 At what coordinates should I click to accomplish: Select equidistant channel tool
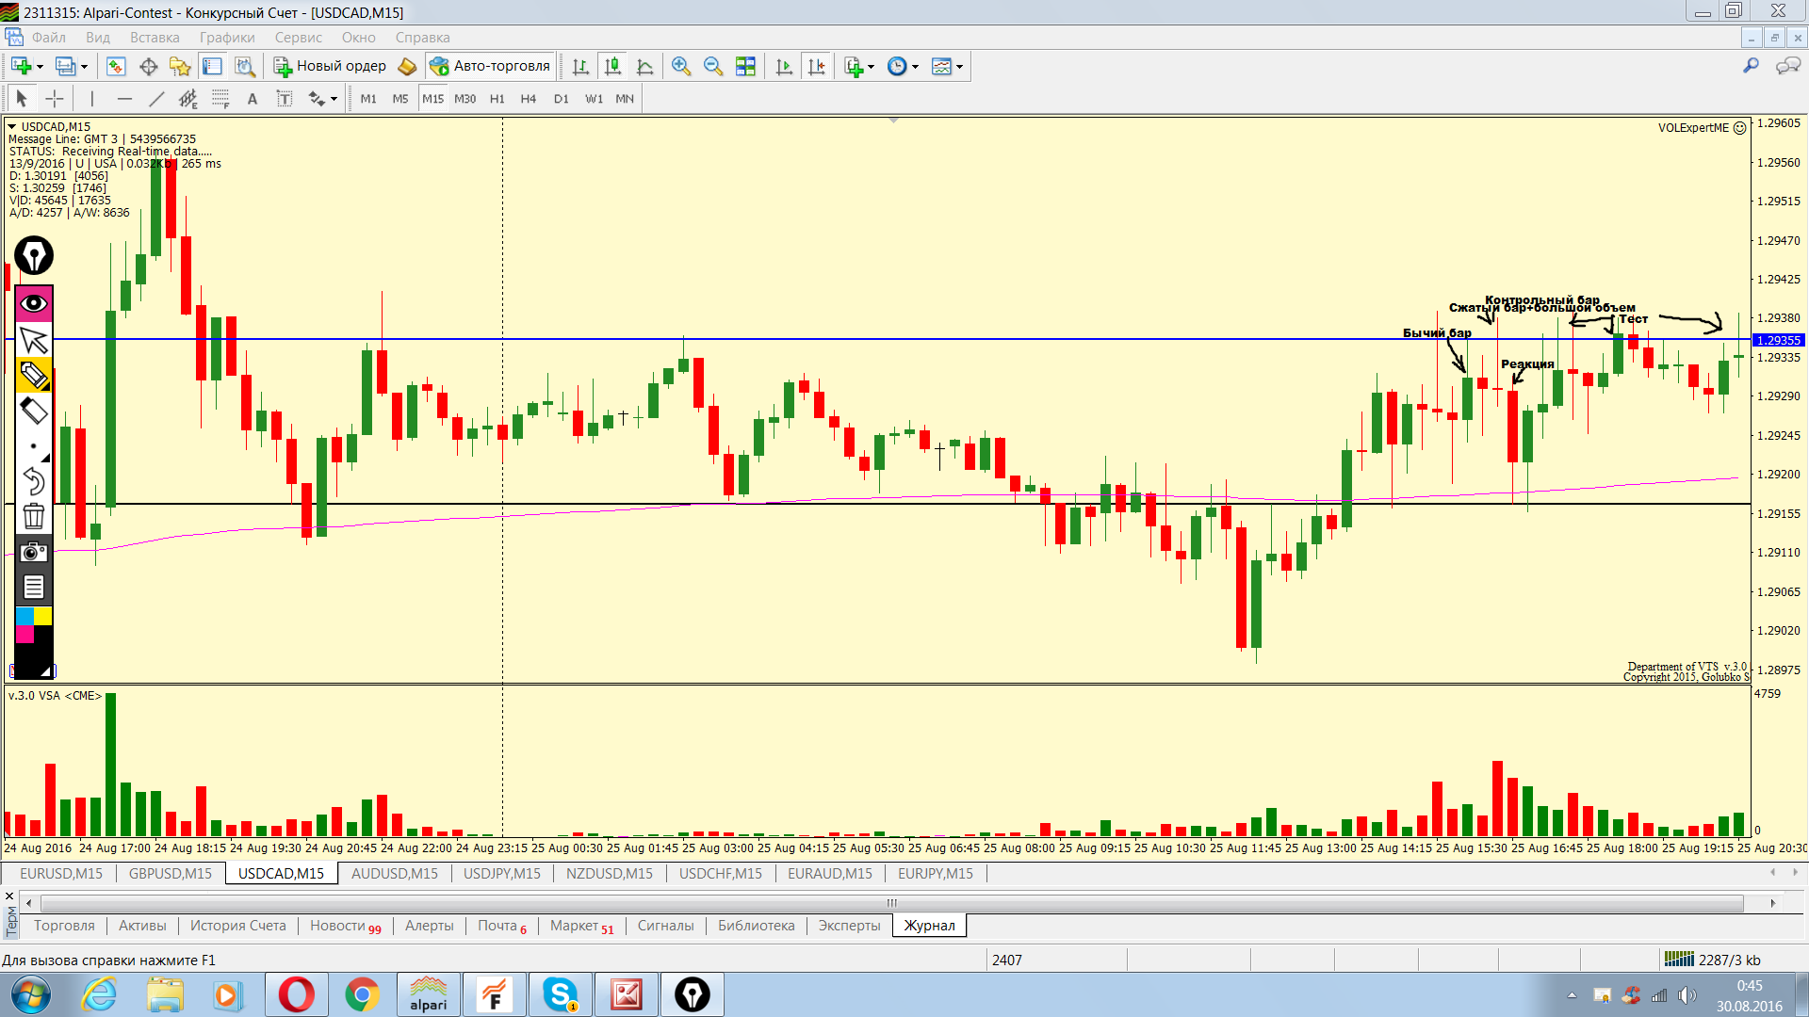click(188, 99)
